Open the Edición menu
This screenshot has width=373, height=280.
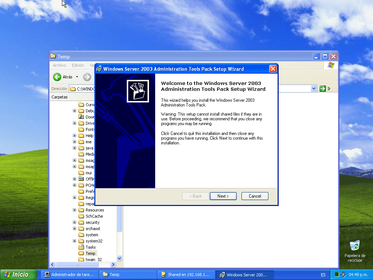[78, 65]
